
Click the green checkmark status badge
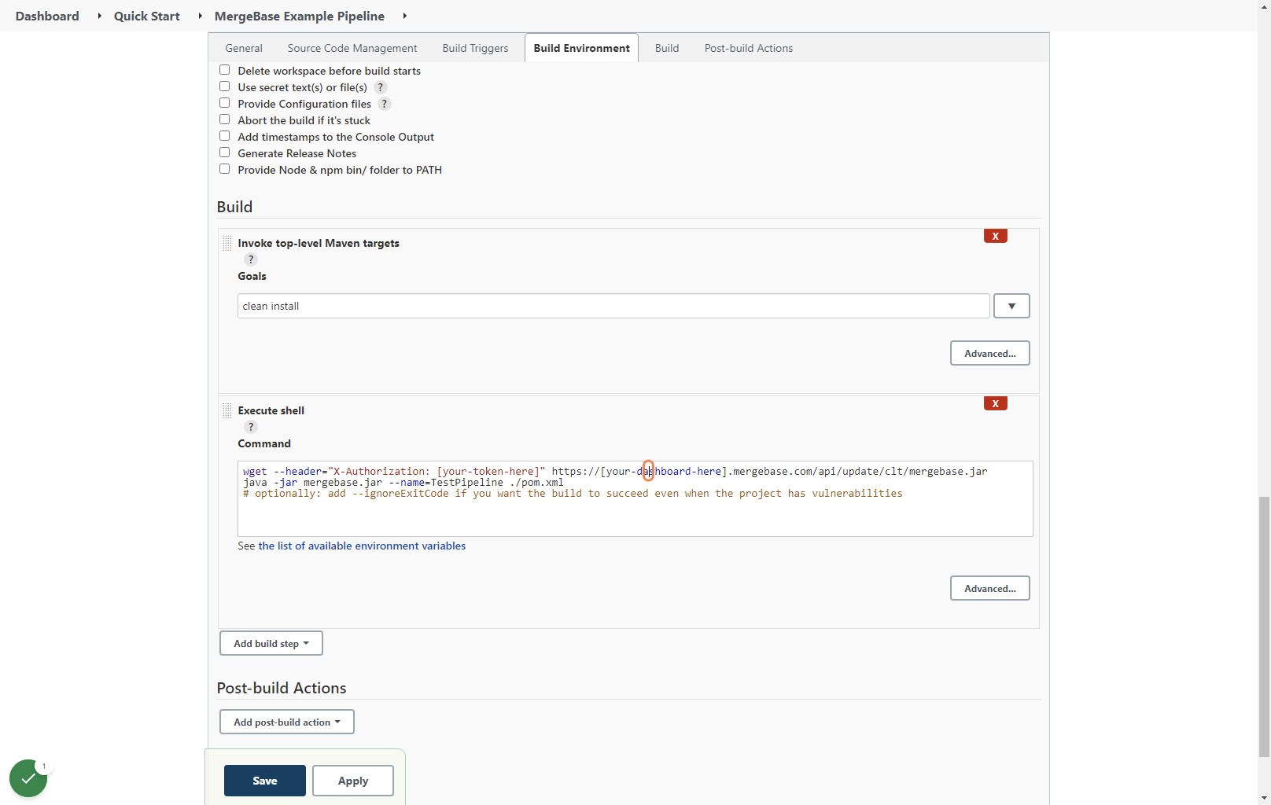[x=28, y=778]
